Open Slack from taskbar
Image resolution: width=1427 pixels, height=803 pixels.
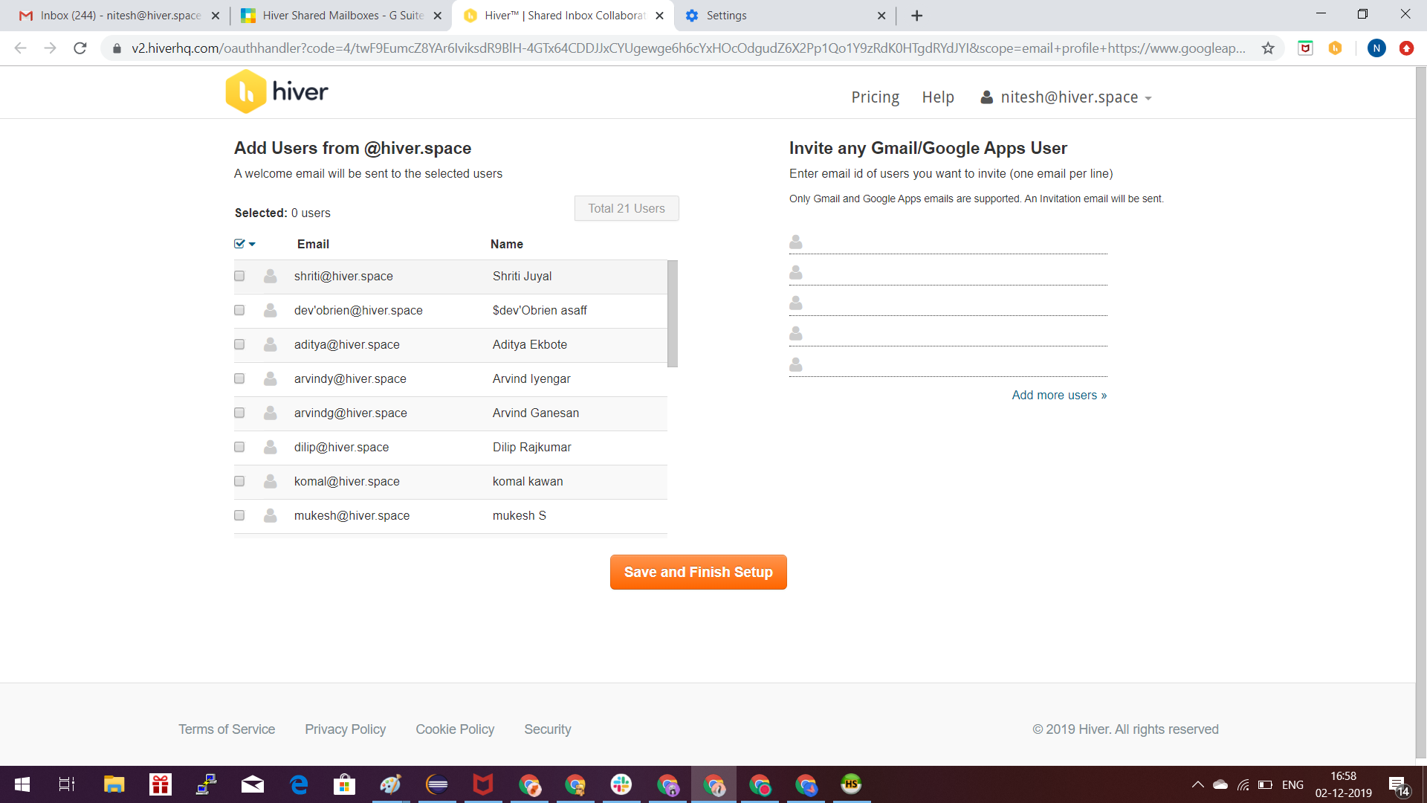tap(621, 784)
